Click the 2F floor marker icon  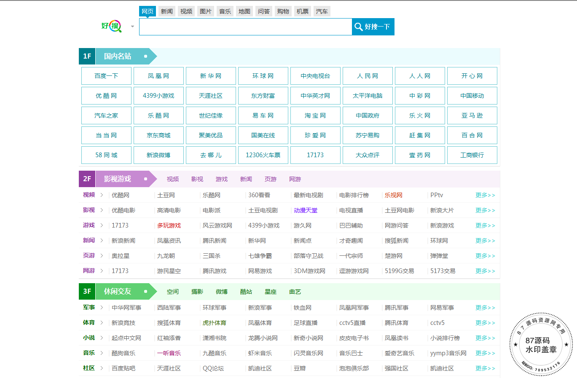point(87,179)
